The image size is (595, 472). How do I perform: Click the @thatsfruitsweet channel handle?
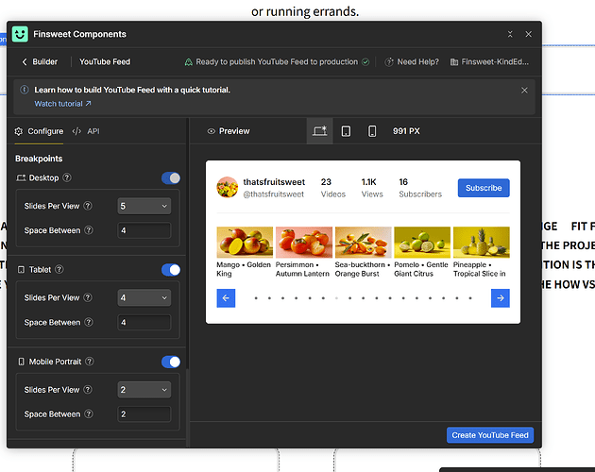click(274, 194)
